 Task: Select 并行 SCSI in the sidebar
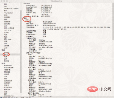pos(8,30)
